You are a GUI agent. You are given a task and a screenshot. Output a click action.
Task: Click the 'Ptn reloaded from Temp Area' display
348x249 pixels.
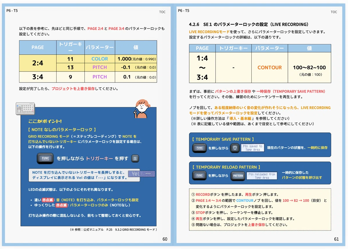[x=262, y=176]
